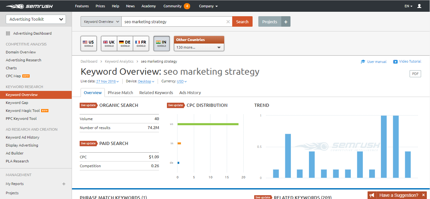Change live data date 27 Nov 2018
This screenshot has width=430, height=199.
(x=107, y=81)
